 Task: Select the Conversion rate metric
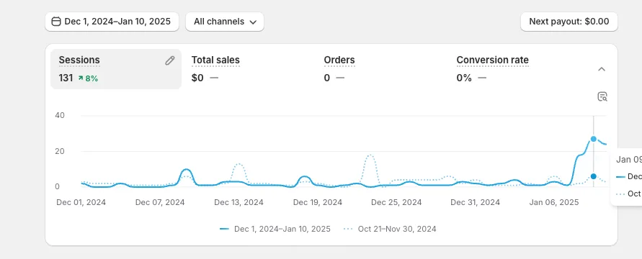coord(493,60)
